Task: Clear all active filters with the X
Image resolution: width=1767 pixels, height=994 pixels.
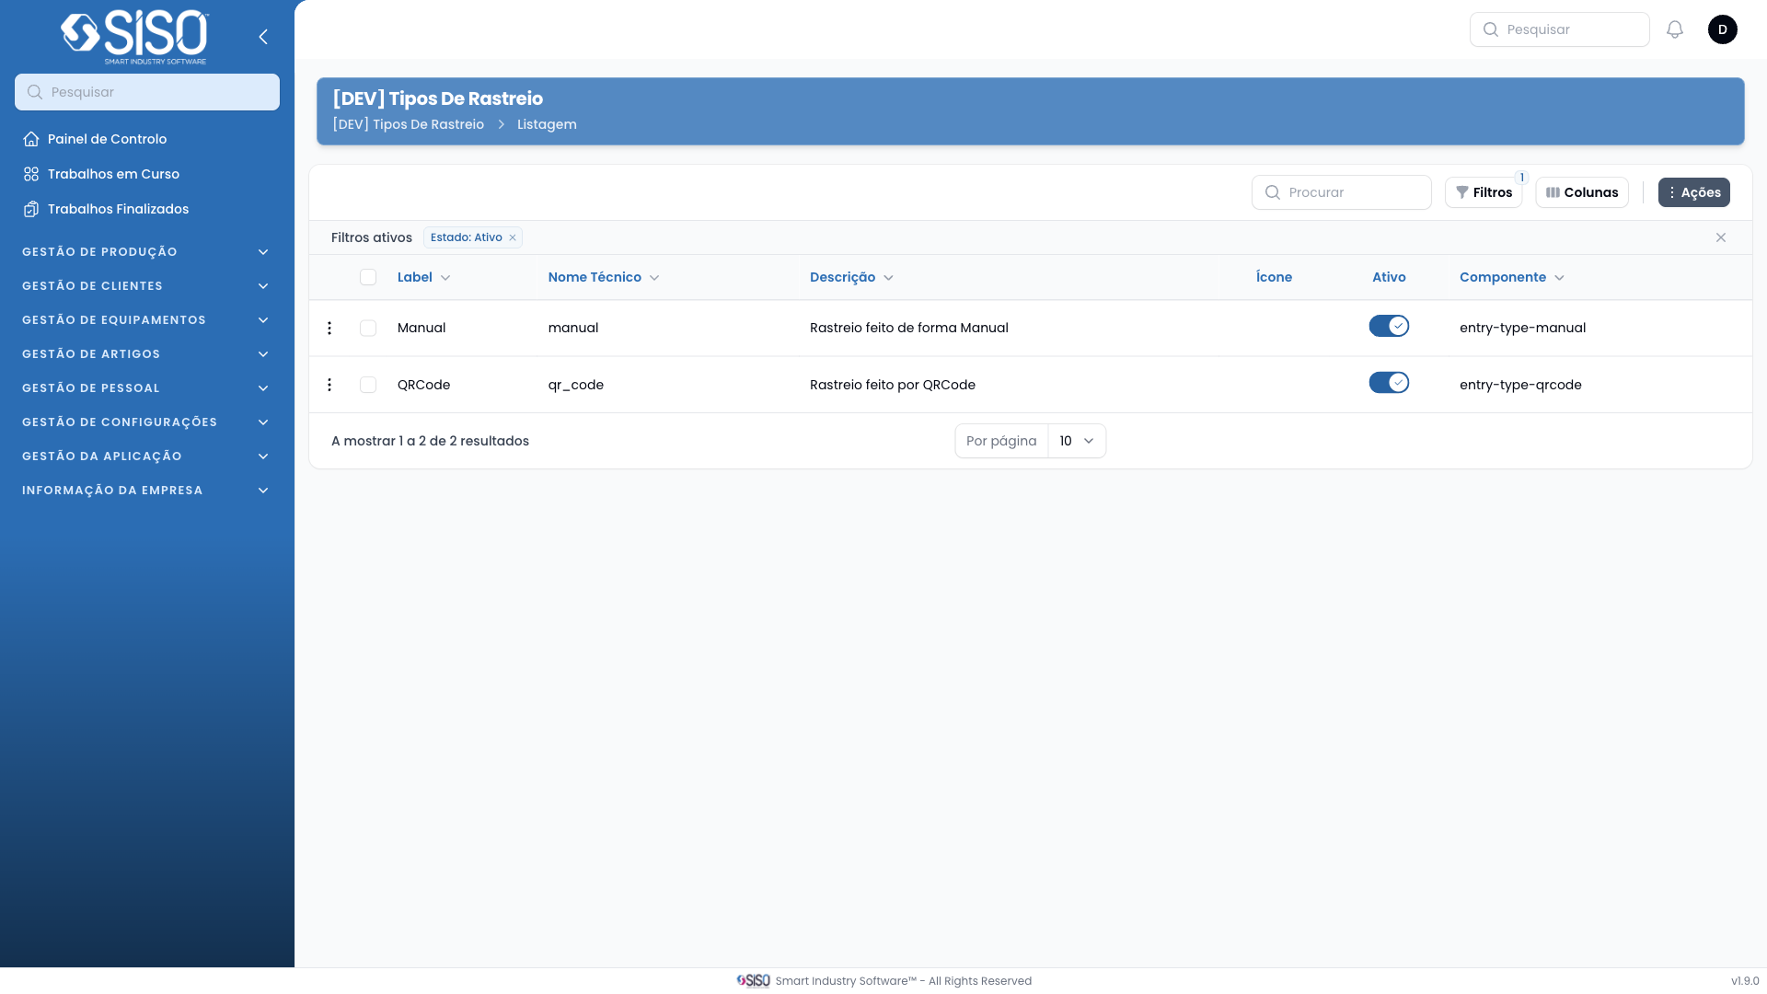Action: tap(1720, 237)
